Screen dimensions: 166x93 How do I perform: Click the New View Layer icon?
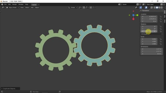pos(161,4)
